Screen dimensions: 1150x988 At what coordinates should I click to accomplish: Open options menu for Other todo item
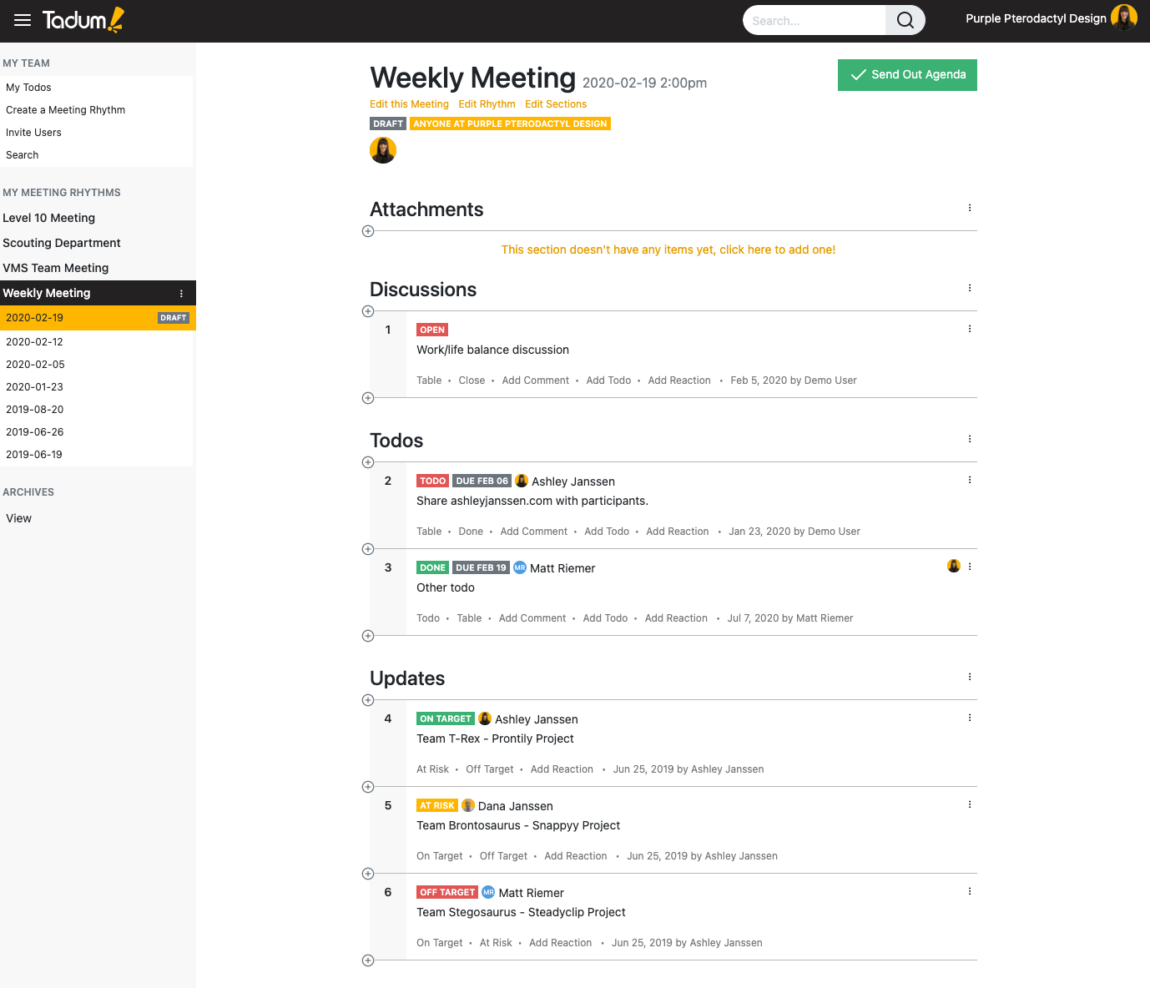point(970,567)
